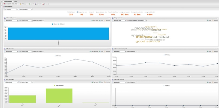Click the word 'airport' in word cloud
Image resolution: width=219 pixels, height=108 pixels.
[151, 26]
